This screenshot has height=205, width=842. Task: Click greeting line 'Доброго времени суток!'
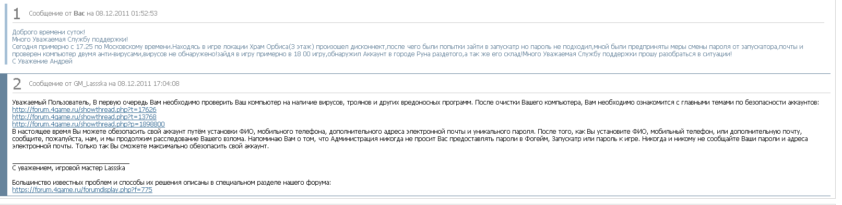click(x=49, y=32)
